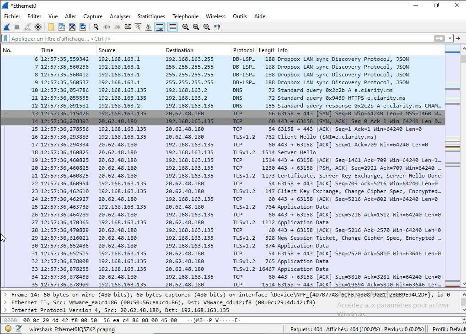Viewport: 466px width, 334px height.
Task: Go forward to the next packet in history
Action: pos(117,27)
